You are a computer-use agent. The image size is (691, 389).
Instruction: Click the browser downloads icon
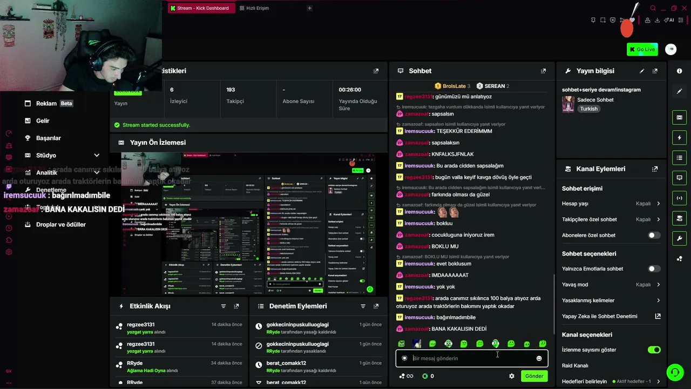point(657,20)
